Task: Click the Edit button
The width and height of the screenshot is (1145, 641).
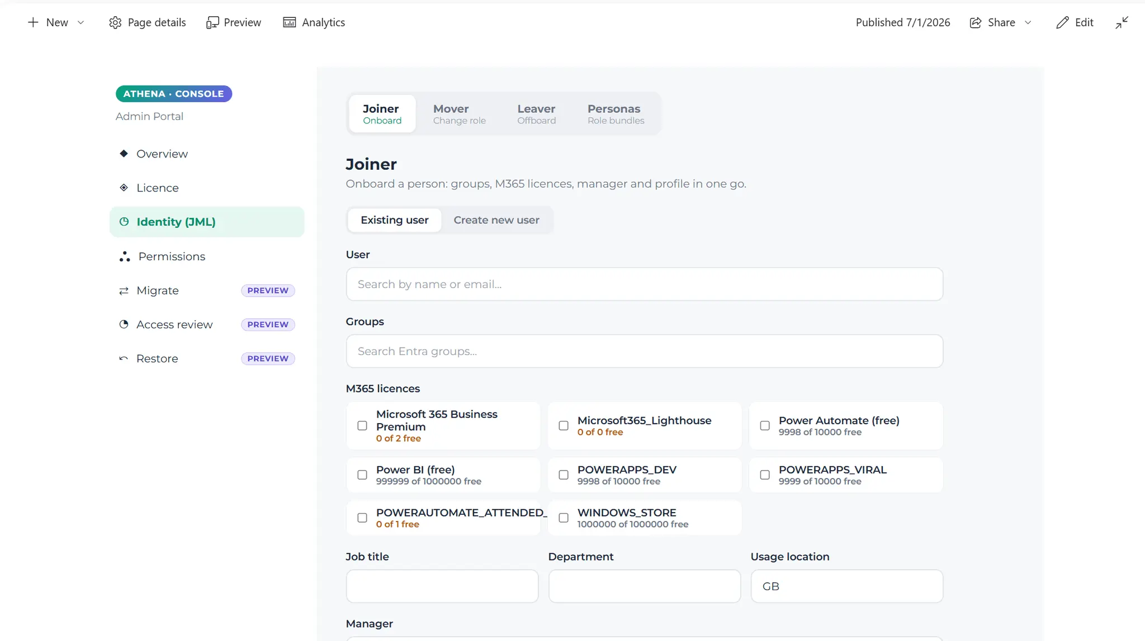Action: pos(1075,22)
